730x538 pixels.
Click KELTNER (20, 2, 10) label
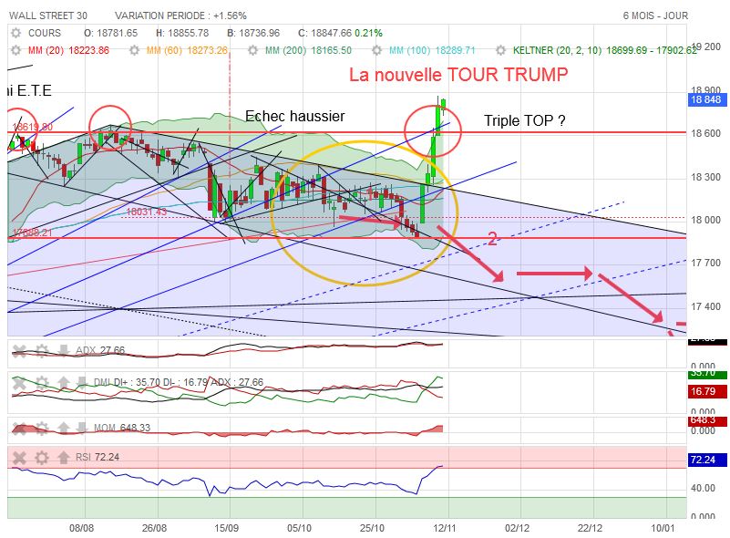pyautogui.click(x=556, y=50)
